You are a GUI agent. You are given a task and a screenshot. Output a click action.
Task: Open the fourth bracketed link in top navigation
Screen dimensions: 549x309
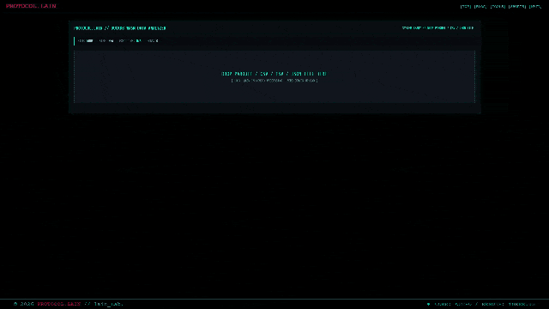(x=517, y=6)
